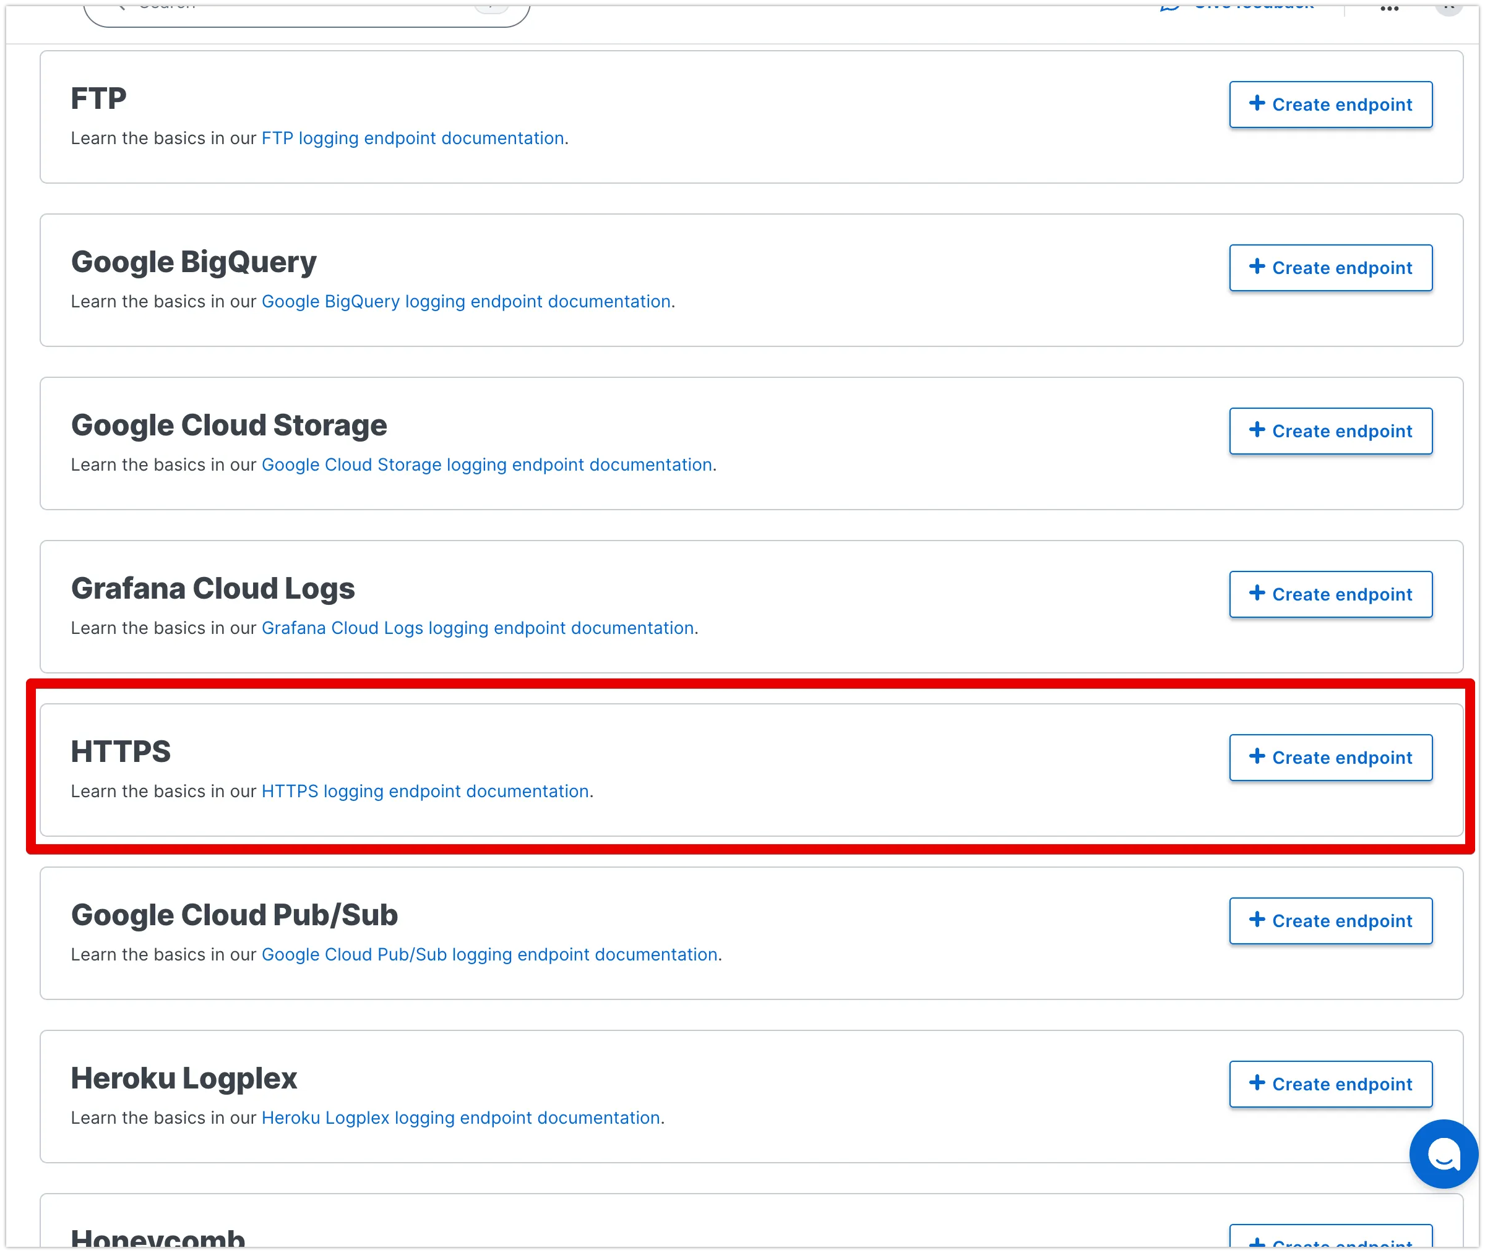The image size is (1485, 1253).
Task: Create a Google Cloud Storage endpoint
Action: pyautogui.click(x=1330, y=431)
